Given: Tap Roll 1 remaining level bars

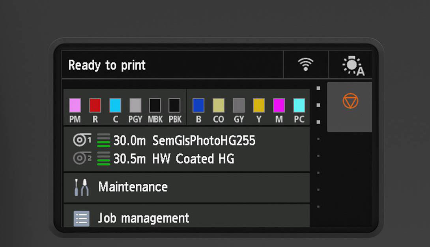Looking at the screenshot, I should click(104, 140).
